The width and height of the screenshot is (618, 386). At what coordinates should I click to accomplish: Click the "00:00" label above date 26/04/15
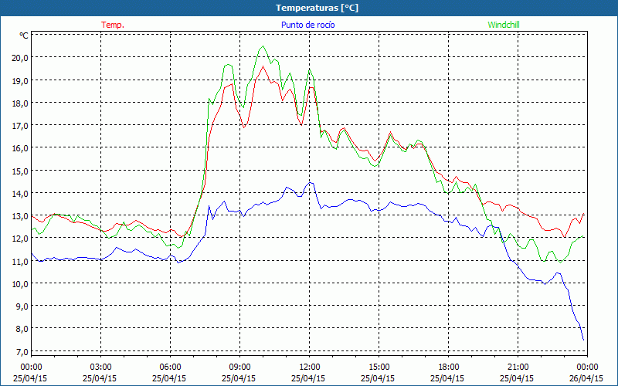(x=587, y=367)
